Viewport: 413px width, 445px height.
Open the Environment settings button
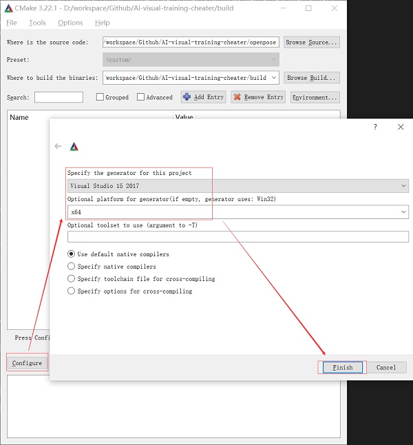pyautogui.click(x=315, y=97)
